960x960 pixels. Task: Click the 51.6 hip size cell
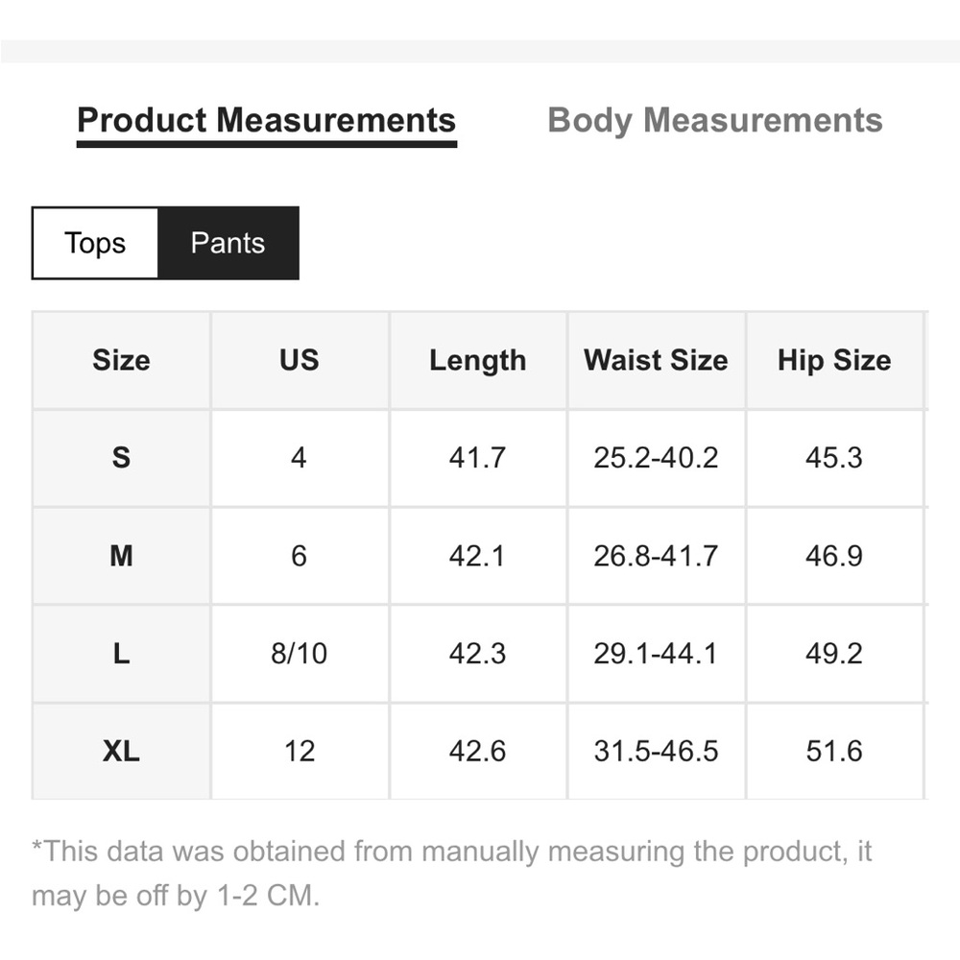[x=834, y=751]
